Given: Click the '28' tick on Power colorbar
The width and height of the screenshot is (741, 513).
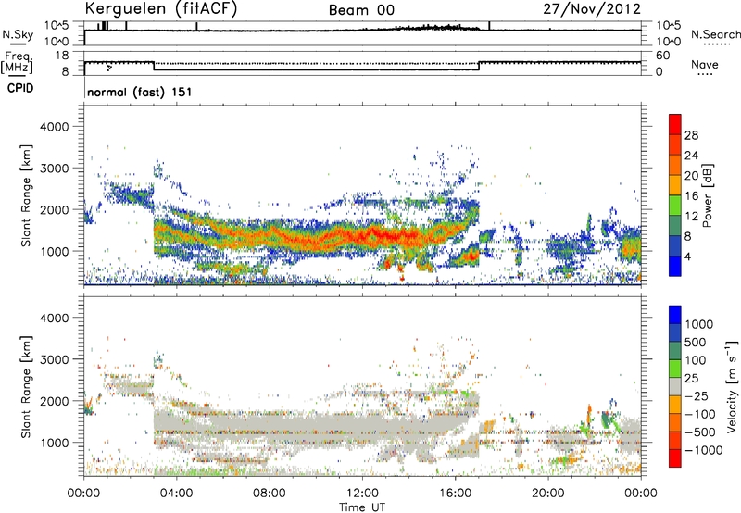Looking at the screenshot, I should (691, 135).
